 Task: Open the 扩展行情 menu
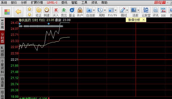[37, 3]
